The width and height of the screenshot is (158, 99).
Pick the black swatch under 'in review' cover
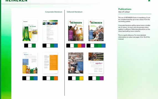pyautogui.click(x=26, y=46)
